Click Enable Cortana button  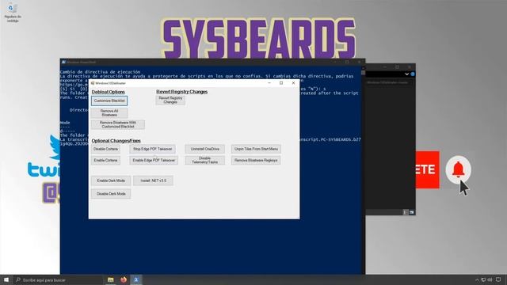click(105, 160)
